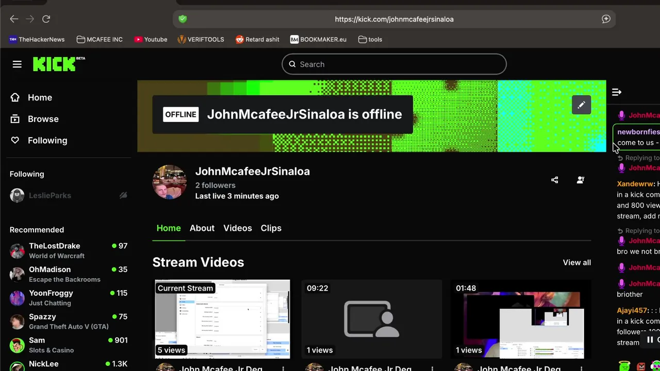
Task: Open JohnMcafeeJrSinaloa profile avatar
Action: pos(170,182)
